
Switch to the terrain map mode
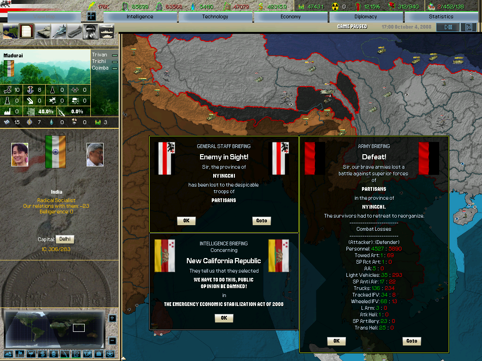click(x=9, y=353)
